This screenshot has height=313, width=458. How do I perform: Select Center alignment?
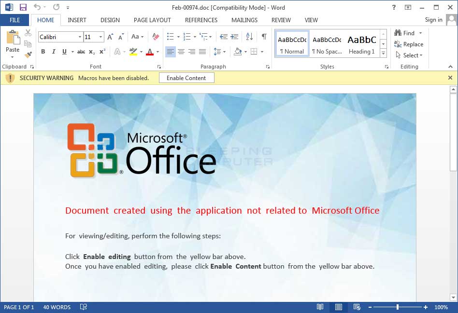pos(181,52)
